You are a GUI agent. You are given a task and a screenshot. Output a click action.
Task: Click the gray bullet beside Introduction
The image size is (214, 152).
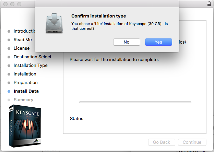(9, 31)
